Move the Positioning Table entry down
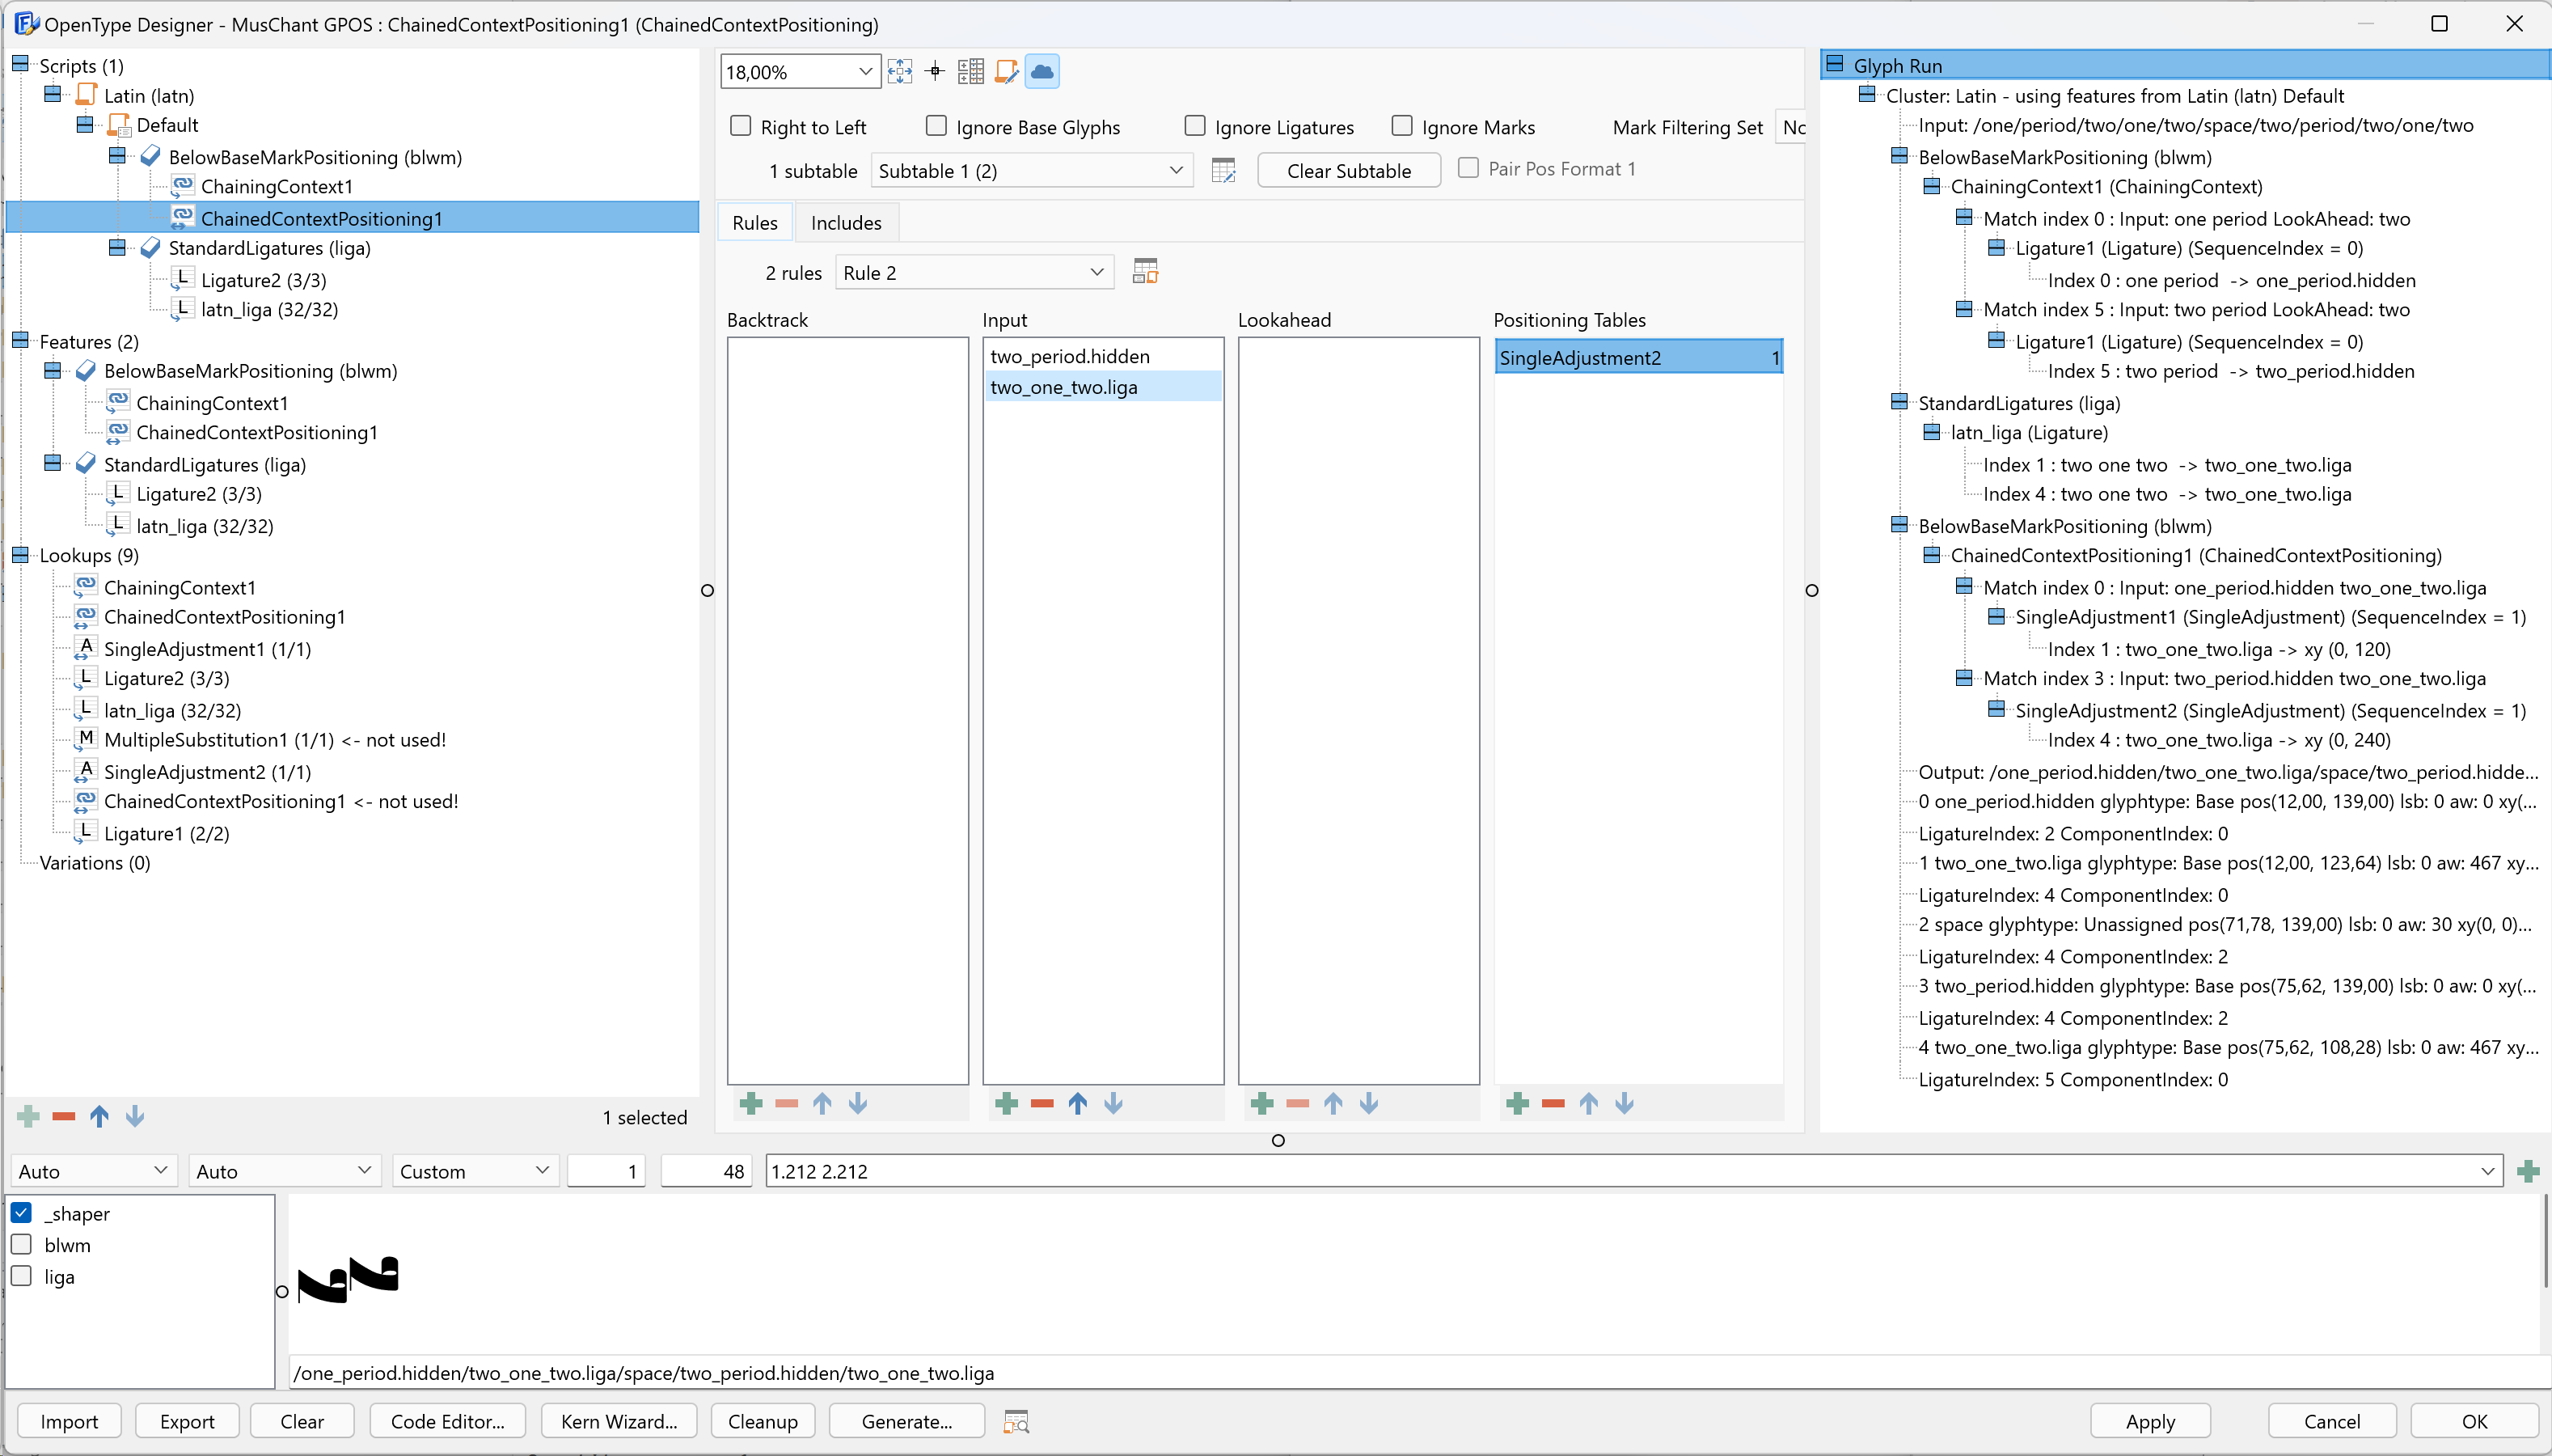This screenshot has width=2552, height=1456. [x=1625, y=1103]
